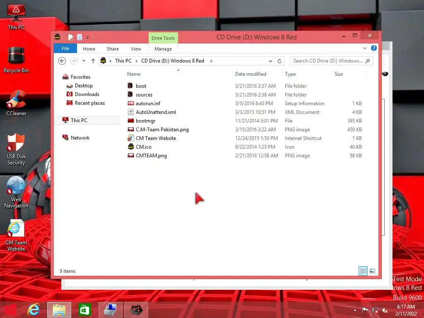The height and width of the screenshot is (318, 424).
Task: Click the 9 items status text
Action: coord(67,271)
